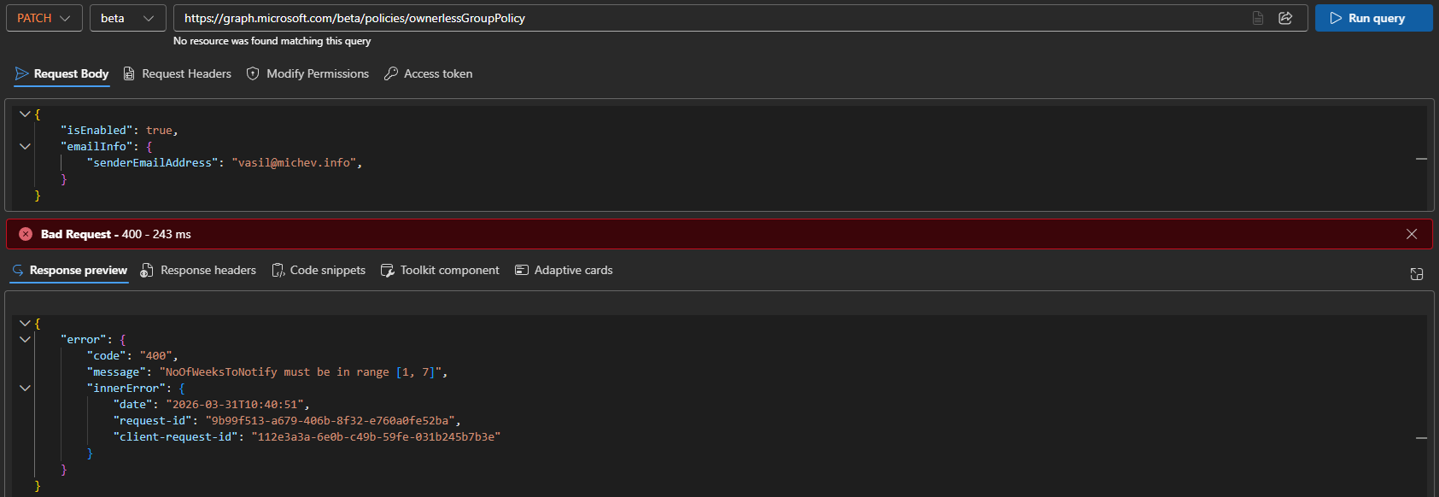Expand response viewer using the corner icon
Image resolution: width=1439 pixels, height=497 pixels.
[x=1417, y=273]
